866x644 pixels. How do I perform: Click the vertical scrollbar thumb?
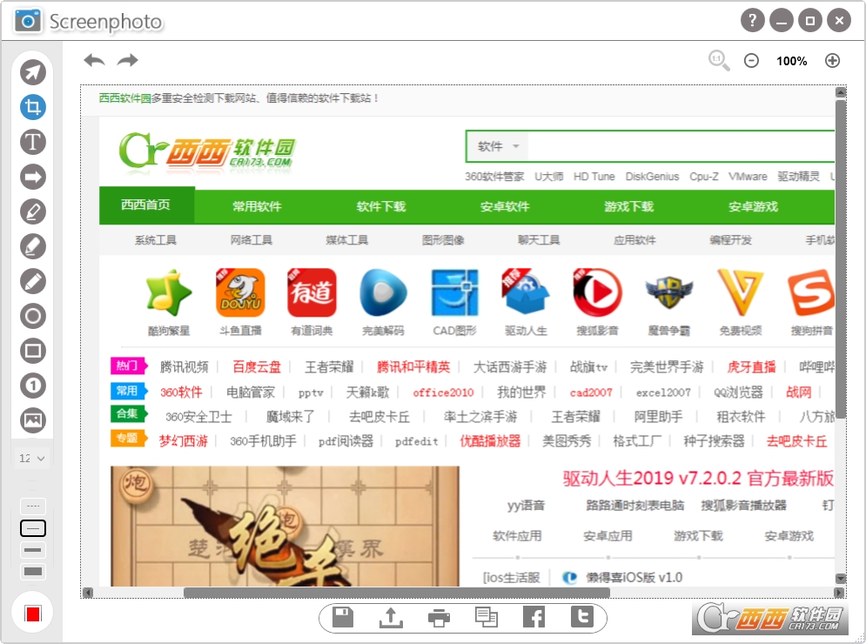pos(841,259)
